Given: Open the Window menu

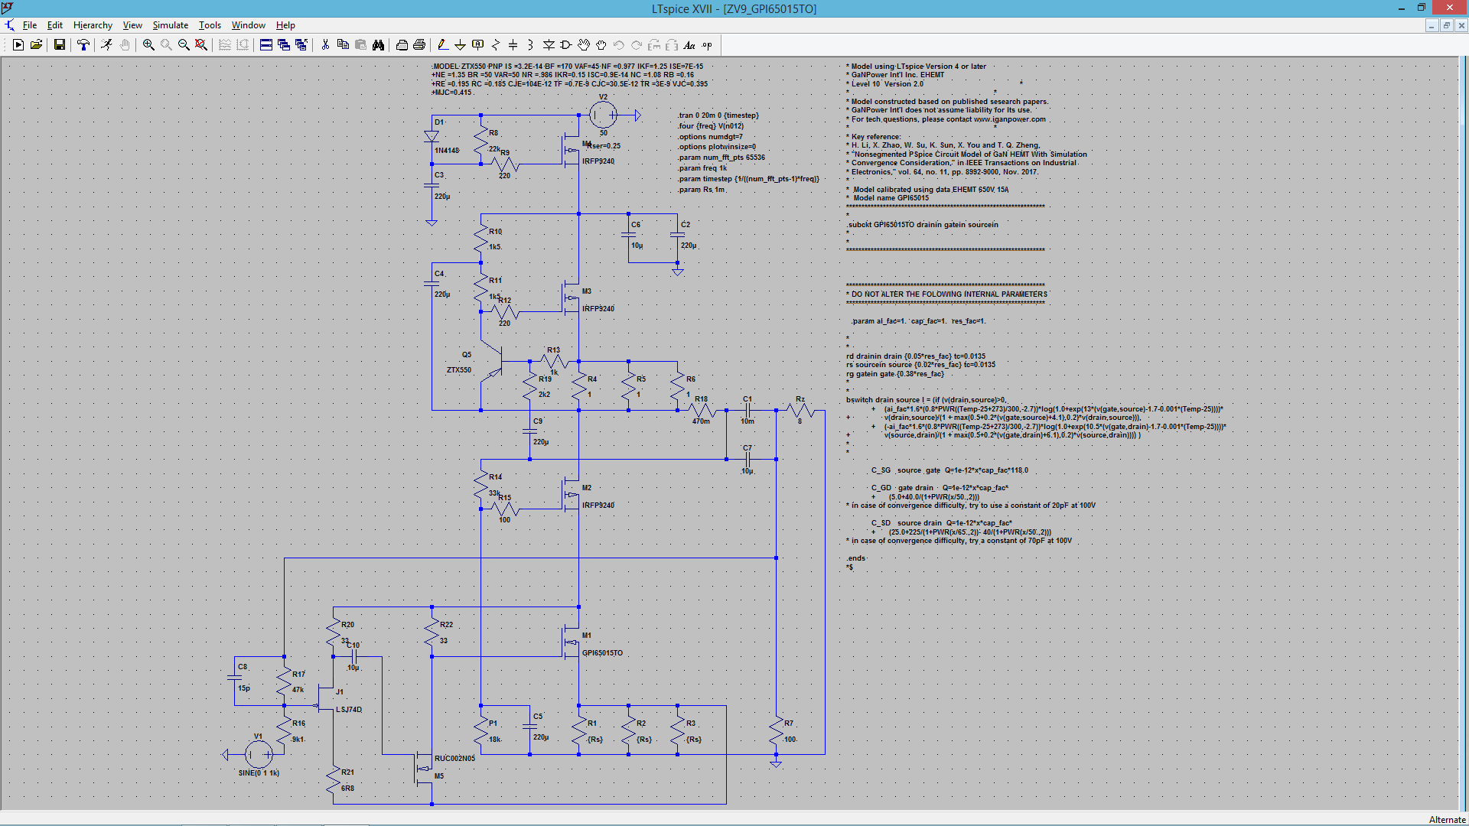Looking at the screenshot, I should [249, 25].
